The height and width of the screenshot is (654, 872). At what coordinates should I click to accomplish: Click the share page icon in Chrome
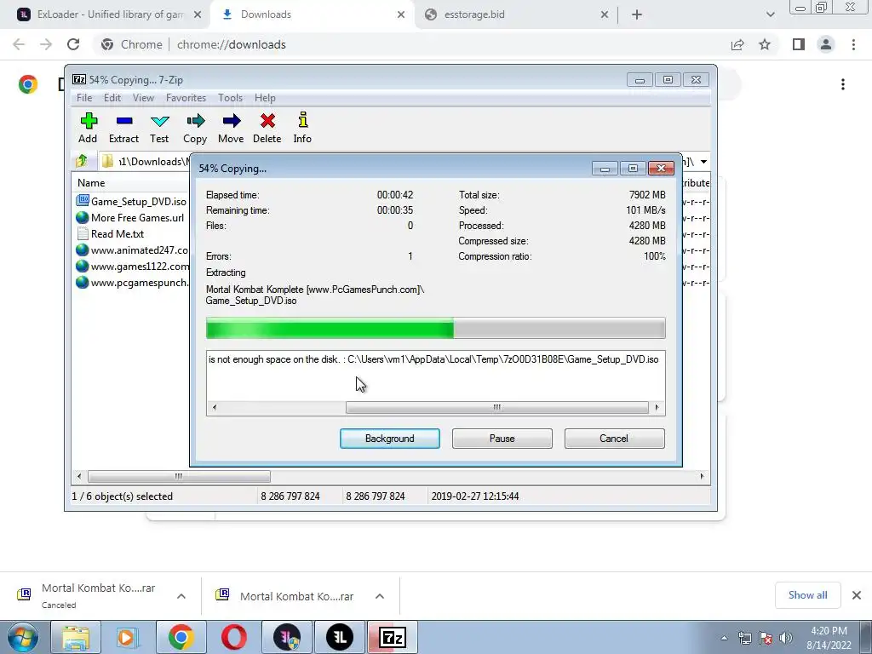(737, 44)
